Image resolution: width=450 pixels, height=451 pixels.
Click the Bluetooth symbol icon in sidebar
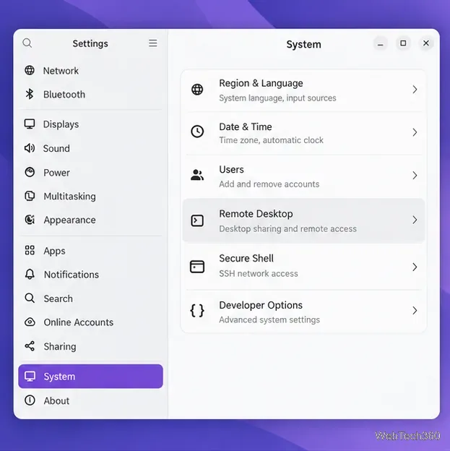pyautogui.click(x=30, y=94)
